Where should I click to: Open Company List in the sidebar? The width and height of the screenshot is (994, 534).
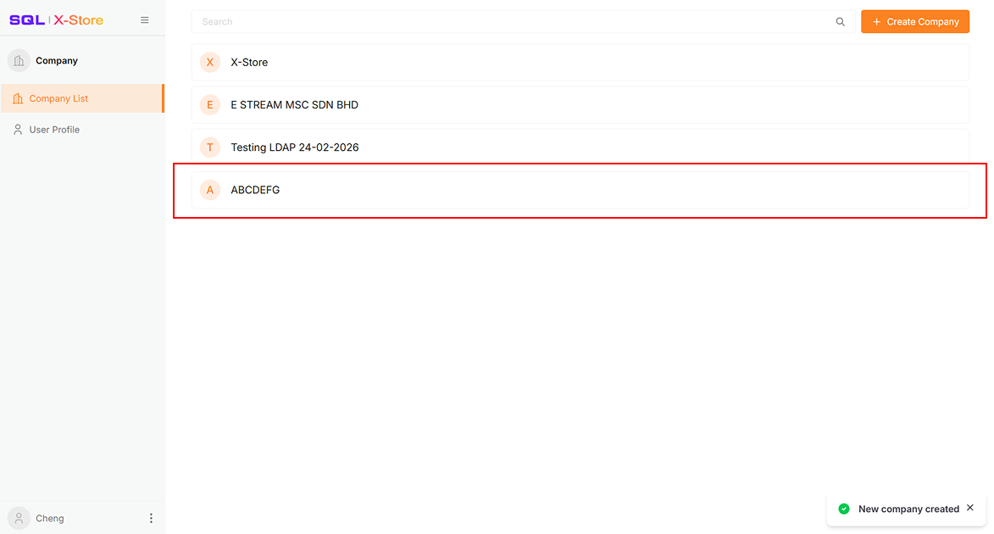[x=82, y=98]
